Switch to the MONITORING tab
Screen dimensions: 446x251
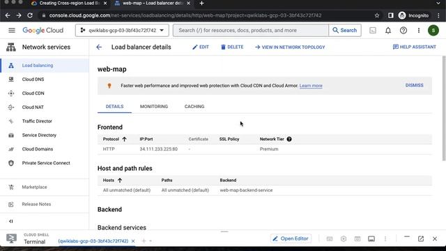[x=154, y=107]
